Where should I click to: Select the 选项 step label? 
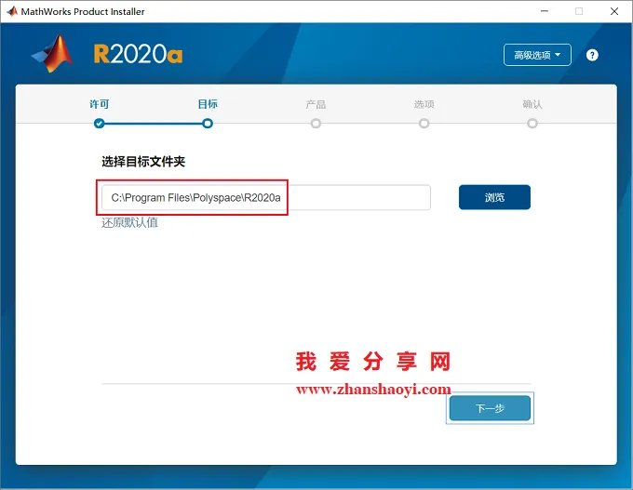(x=424, y=104)
